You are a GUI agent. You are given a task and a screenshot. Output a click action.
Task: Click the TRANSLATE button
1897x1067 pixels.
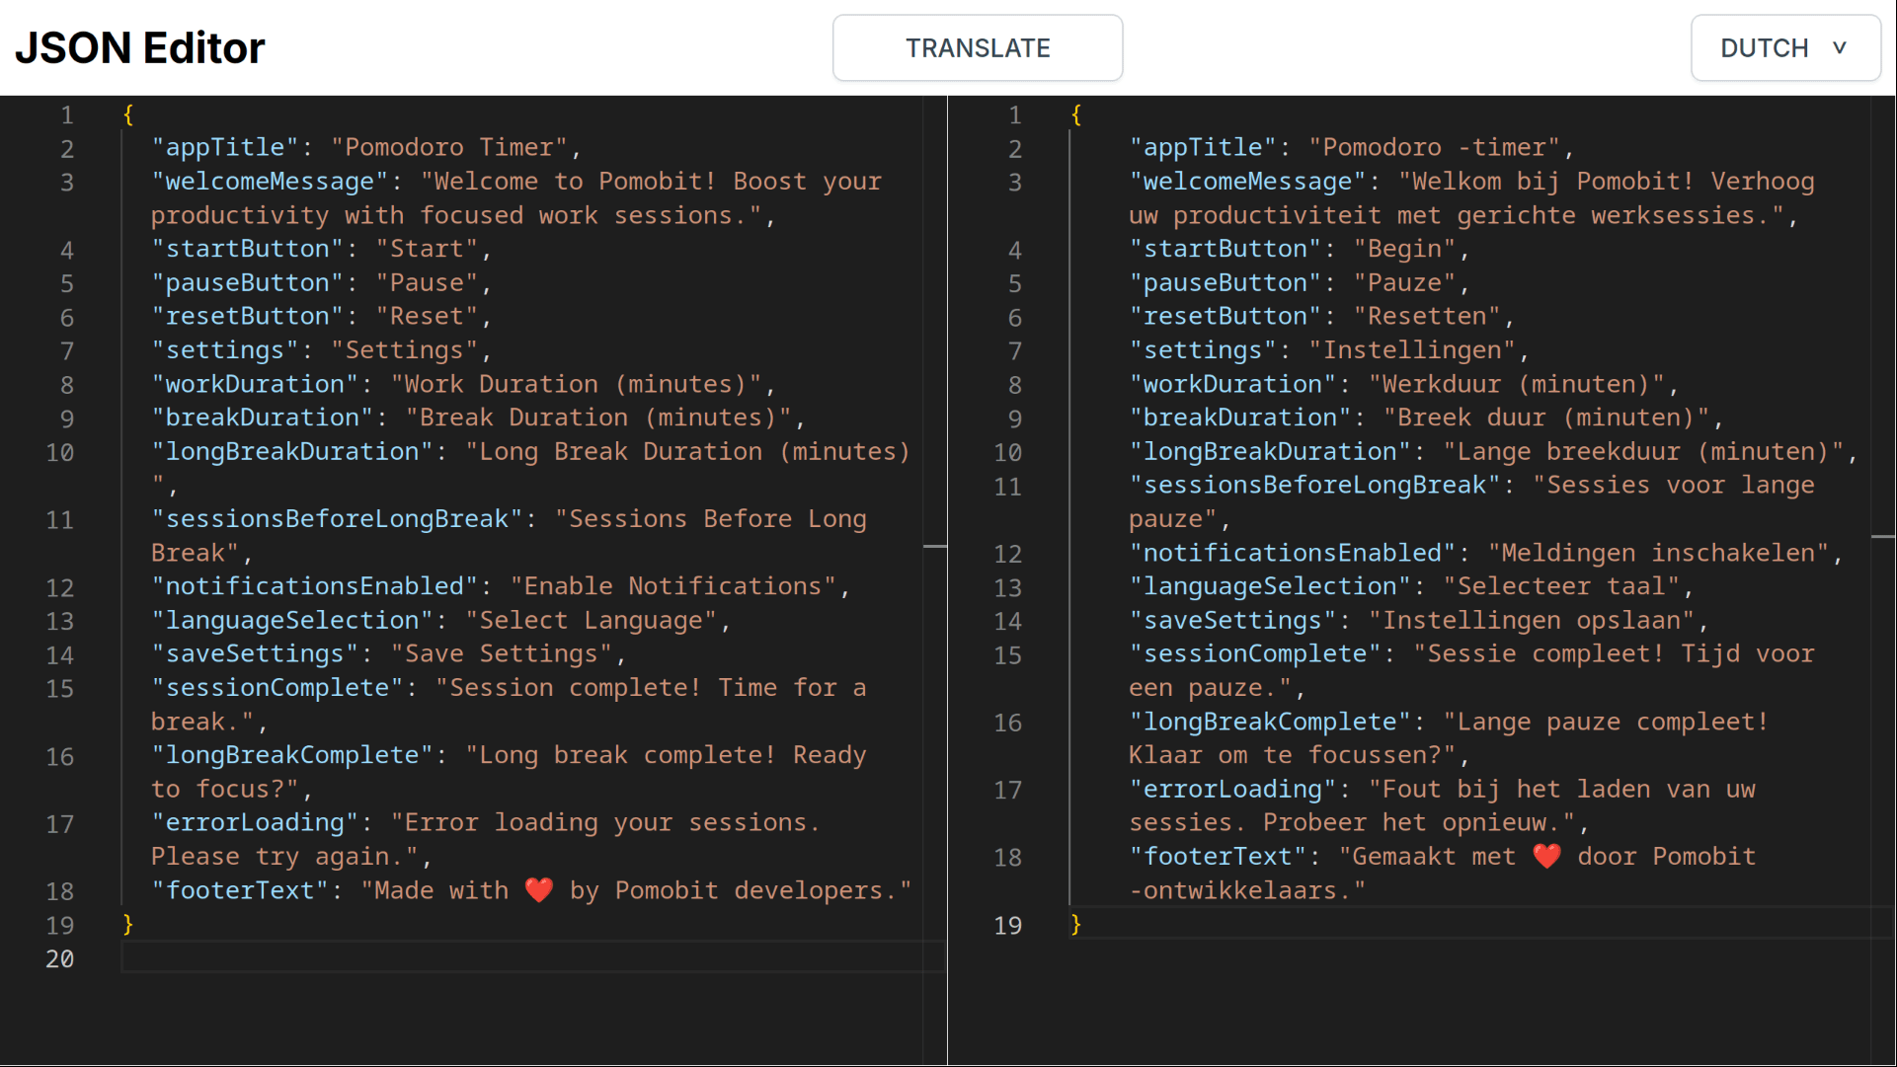point(977,47)
